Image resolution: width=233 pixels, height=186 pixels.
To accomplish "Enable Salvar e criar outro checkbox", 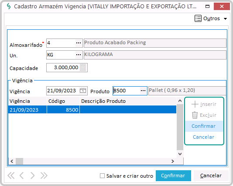I will (102, 176).
